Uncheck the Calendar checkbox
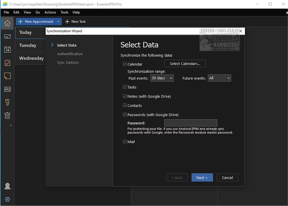This screenshot has height=206, width=288. tap(125, 64)
